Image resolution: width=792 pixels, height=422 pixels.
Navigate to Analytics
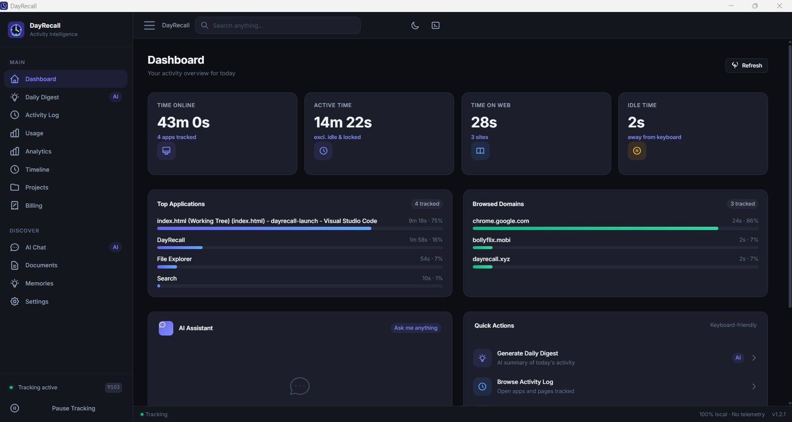click(66, 151)
